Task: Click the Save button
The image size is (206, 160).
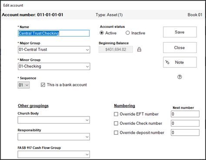Action: 180,32
